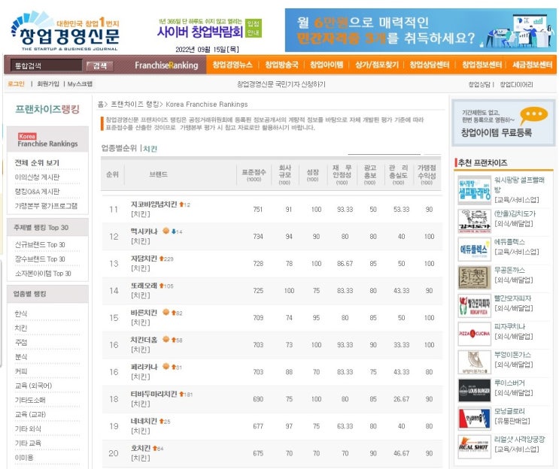The image size is (559, 469).
Task: Select 전체 순위 보기 in sidebar
Action: pos(37,162)
